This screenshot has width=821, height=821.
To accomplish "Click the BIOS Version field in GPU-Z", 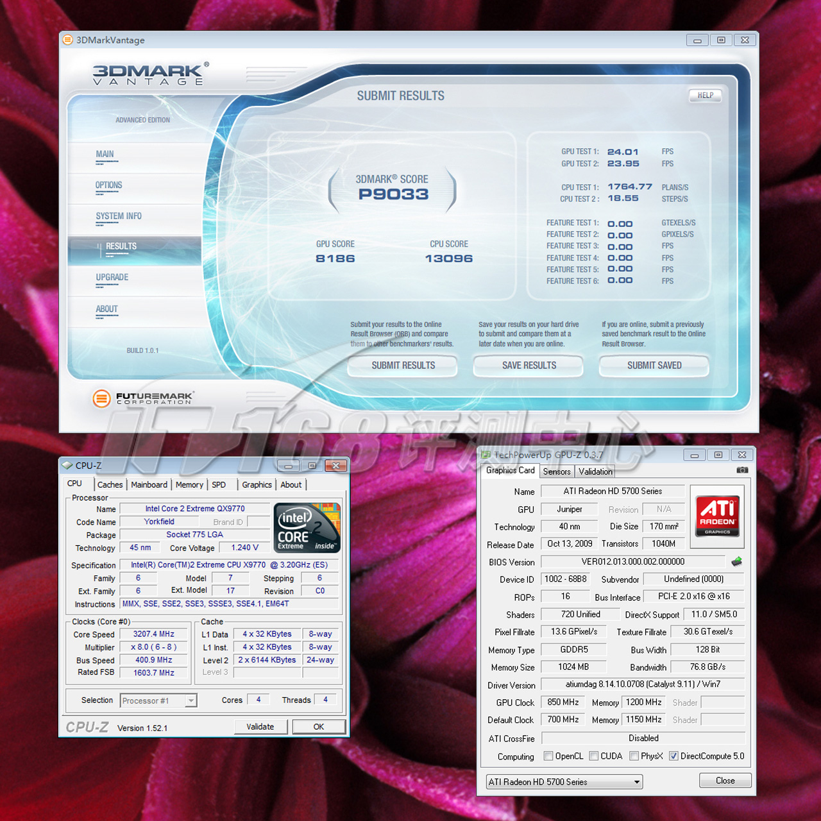I will point(633,562).
